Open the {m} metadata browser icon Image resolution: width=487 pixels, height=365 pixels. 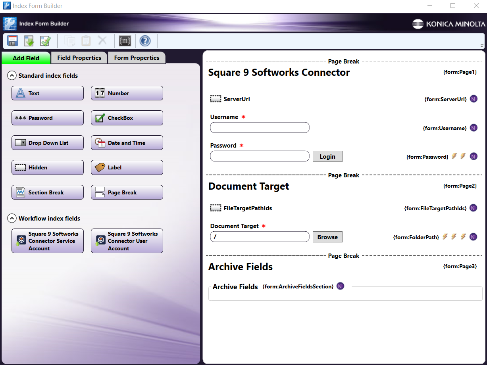pyautogui.click(x=125, y=41)
